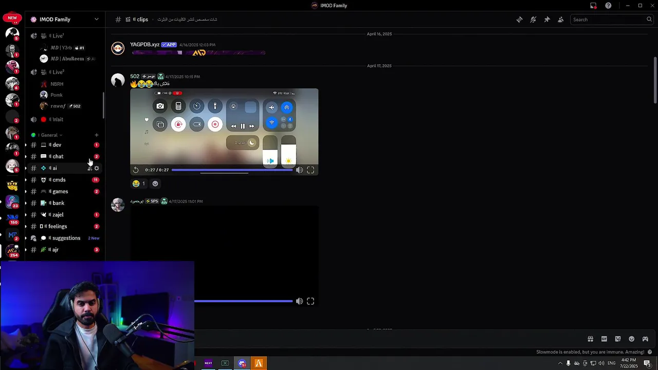Open the Help question mark icon
This screenshot has width=658, height=370.
608,6
